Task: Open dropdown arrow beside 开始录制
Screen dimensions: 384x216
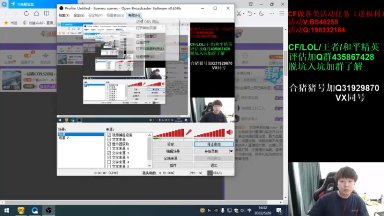Action: [x=231, y=151]
